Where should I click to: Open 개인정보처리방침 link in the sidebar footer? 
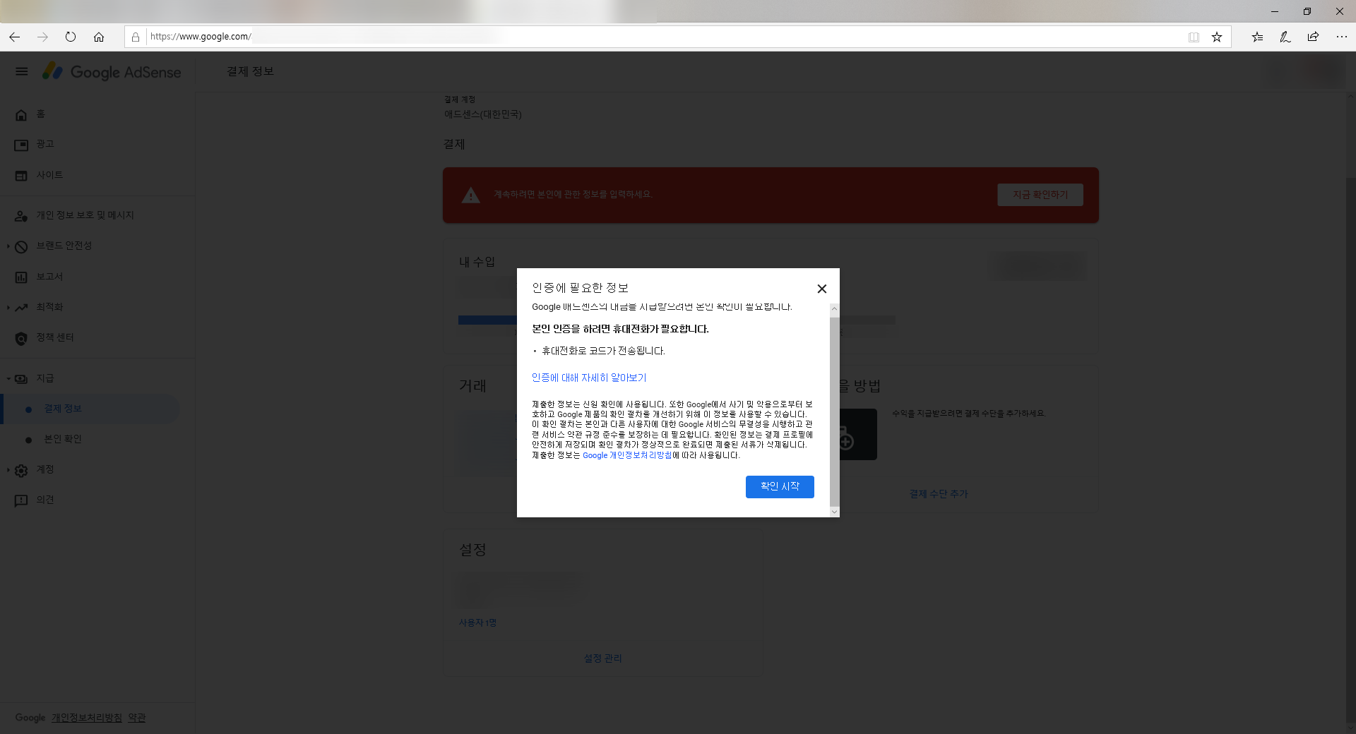pos(86,718)
